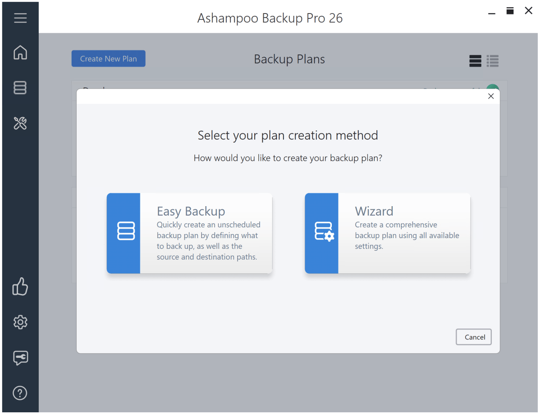Open the Tools section via wrench icon
This screenshot has height=415, width=541.
click(x=20, y=123)
